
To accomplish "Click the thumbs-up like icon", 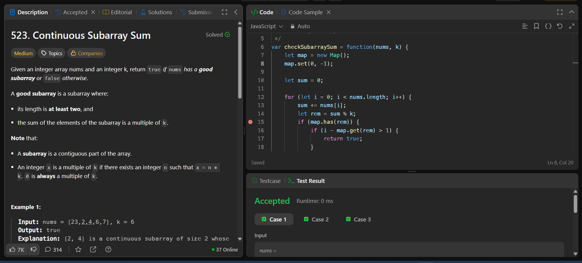I will pyautogui.click(x=13, y=250).
